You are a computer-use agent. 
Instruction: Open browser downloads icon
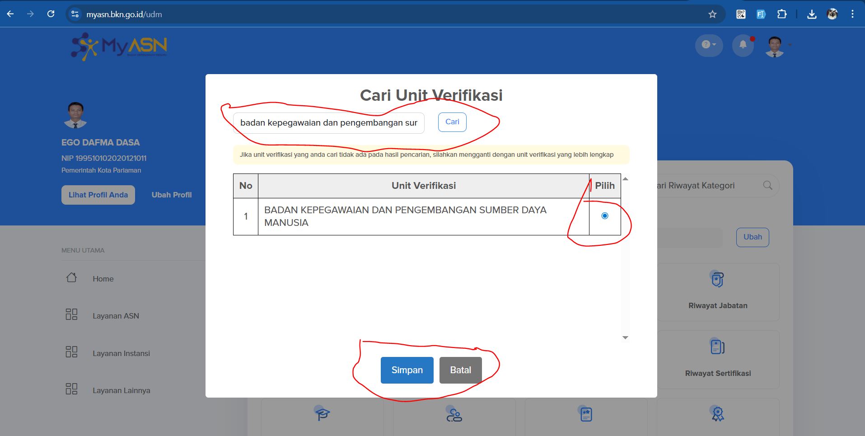812,14
